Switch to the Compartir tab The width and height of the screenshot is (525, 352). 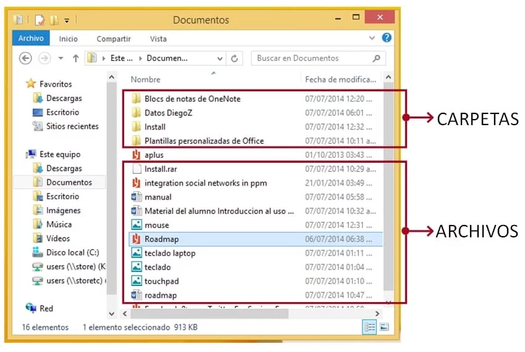pos(114,39)
